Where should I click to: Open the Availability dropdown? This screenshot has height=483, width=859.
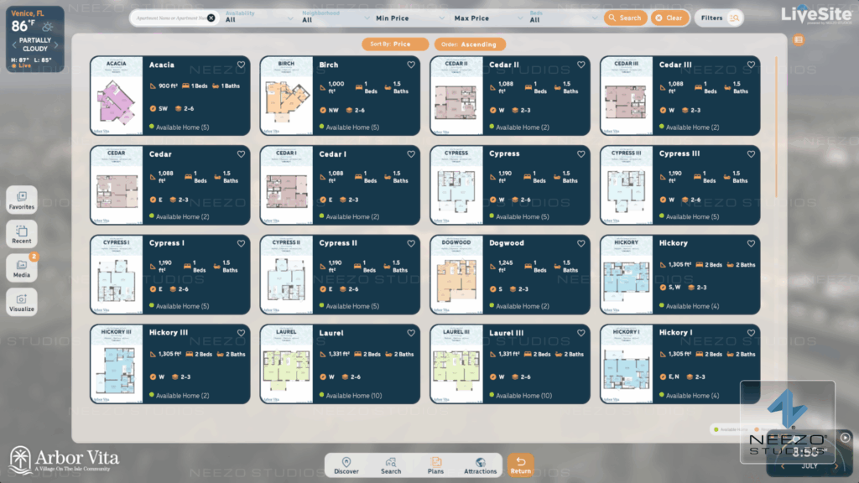click(259, 18)
